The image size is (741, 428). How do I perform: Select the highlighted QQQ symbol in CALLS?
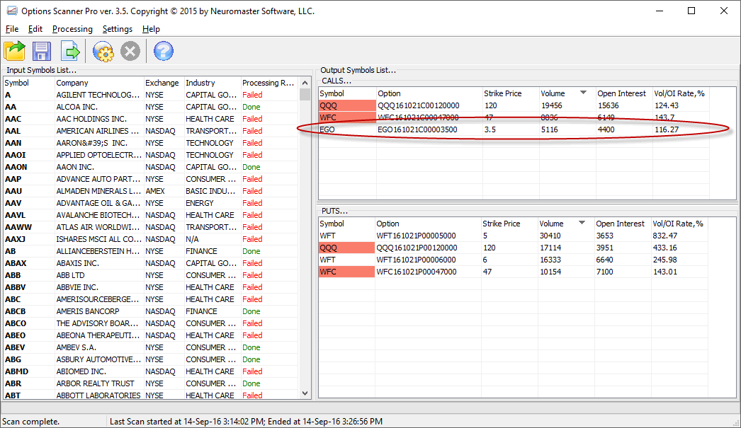(347, 105)
